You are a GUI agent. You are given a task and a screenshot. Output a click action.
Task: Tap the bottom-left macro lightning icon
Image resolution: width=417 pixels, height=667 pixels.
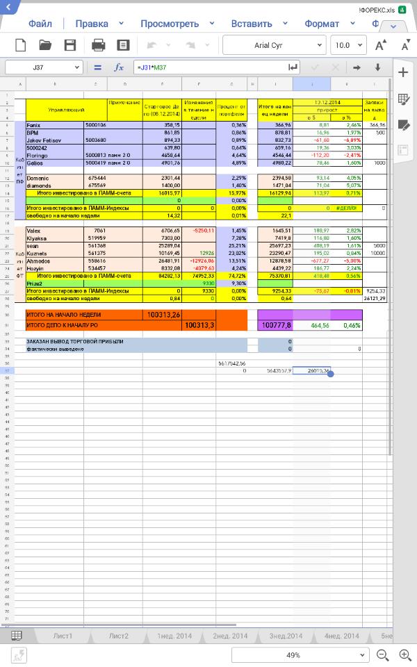18,655
